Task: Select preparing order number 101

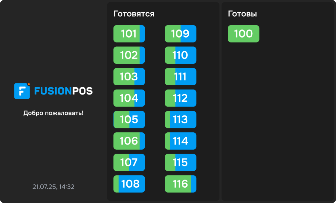Action: pyautogui.click(x=129, y=34)
